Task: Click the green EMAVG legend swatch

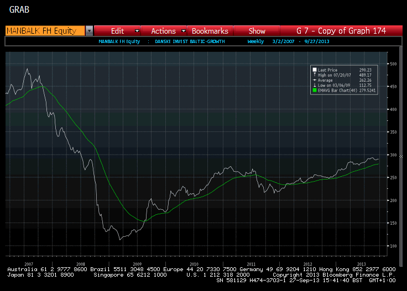Action: (x=314, y=90)
